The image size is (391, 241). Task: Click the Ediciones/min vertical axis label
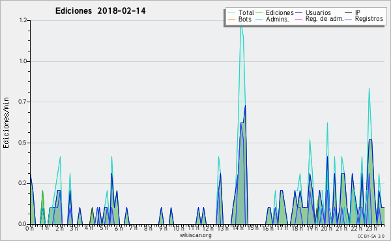click(6, 122)
